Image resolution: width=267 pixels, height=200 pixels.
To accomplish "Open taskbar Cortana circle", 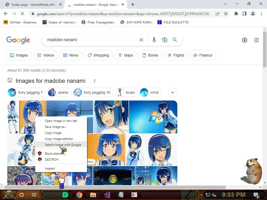I will (x=22, y=195).
